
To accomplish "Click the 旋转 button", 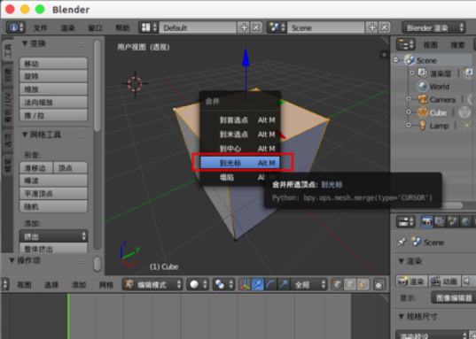I will (x=53, y=76).
